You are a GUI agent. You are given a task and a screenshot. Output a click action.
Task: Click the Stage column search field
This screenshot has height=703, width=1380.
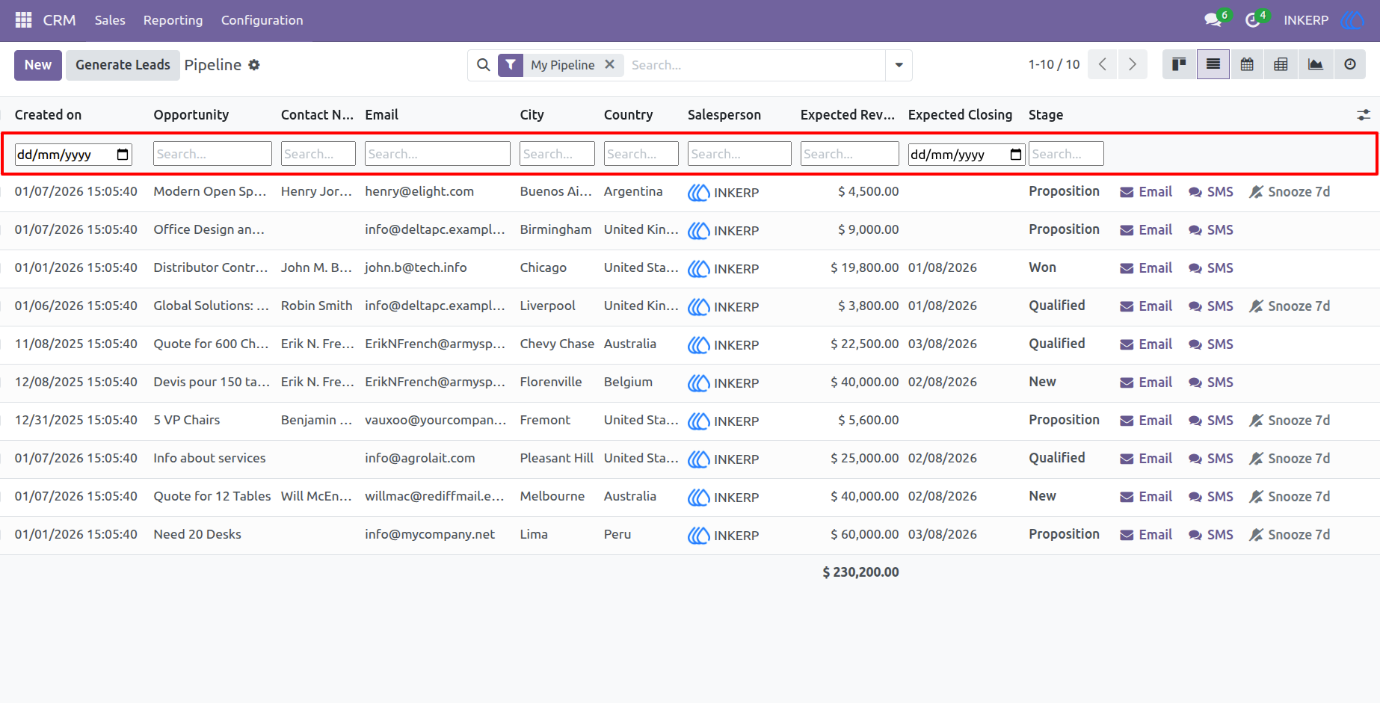(1066, 154)
